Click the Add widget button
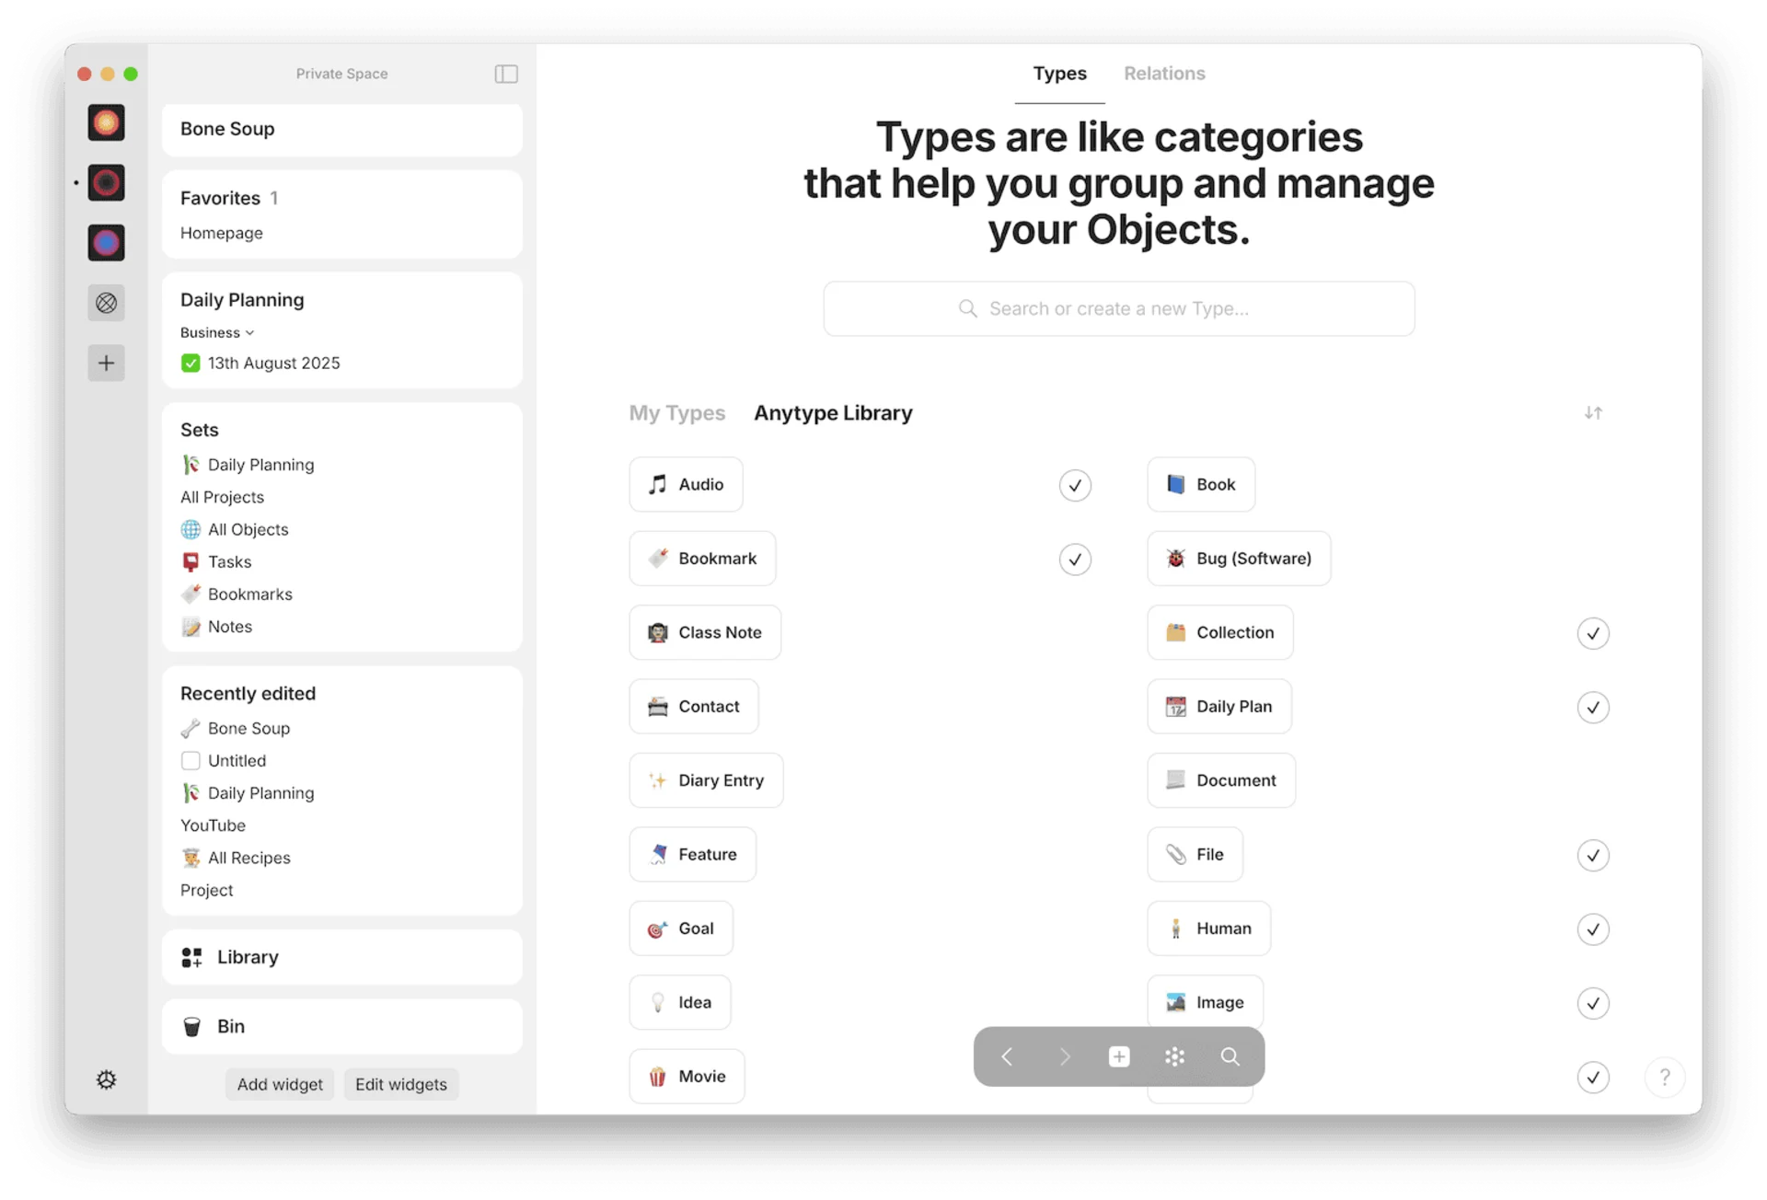1767x1200 pixels. (280, 1084)
